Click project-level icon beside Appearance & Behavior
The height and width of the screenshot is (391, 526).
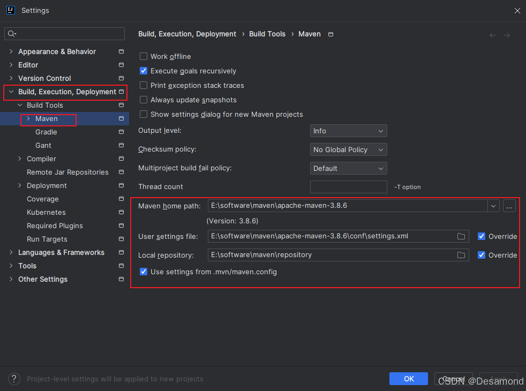(121, 51)
